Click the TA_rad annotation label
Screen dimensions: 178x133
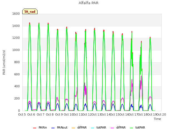tap(30, 11)
